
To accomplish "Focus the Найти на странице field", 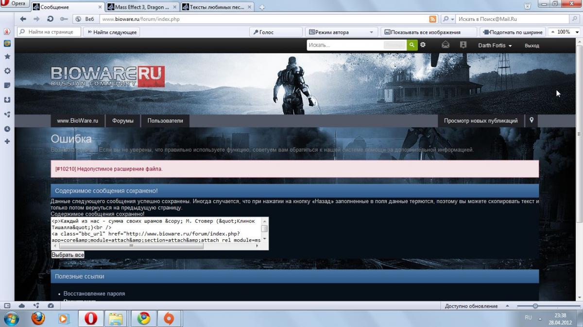I will (49, 32).
